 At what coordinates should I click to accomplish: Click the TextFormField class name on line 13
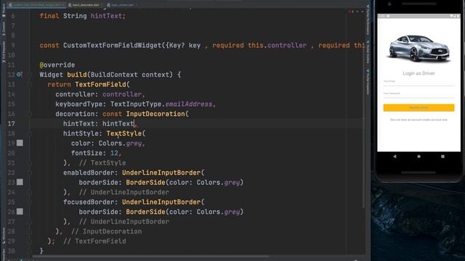point(100,85)
